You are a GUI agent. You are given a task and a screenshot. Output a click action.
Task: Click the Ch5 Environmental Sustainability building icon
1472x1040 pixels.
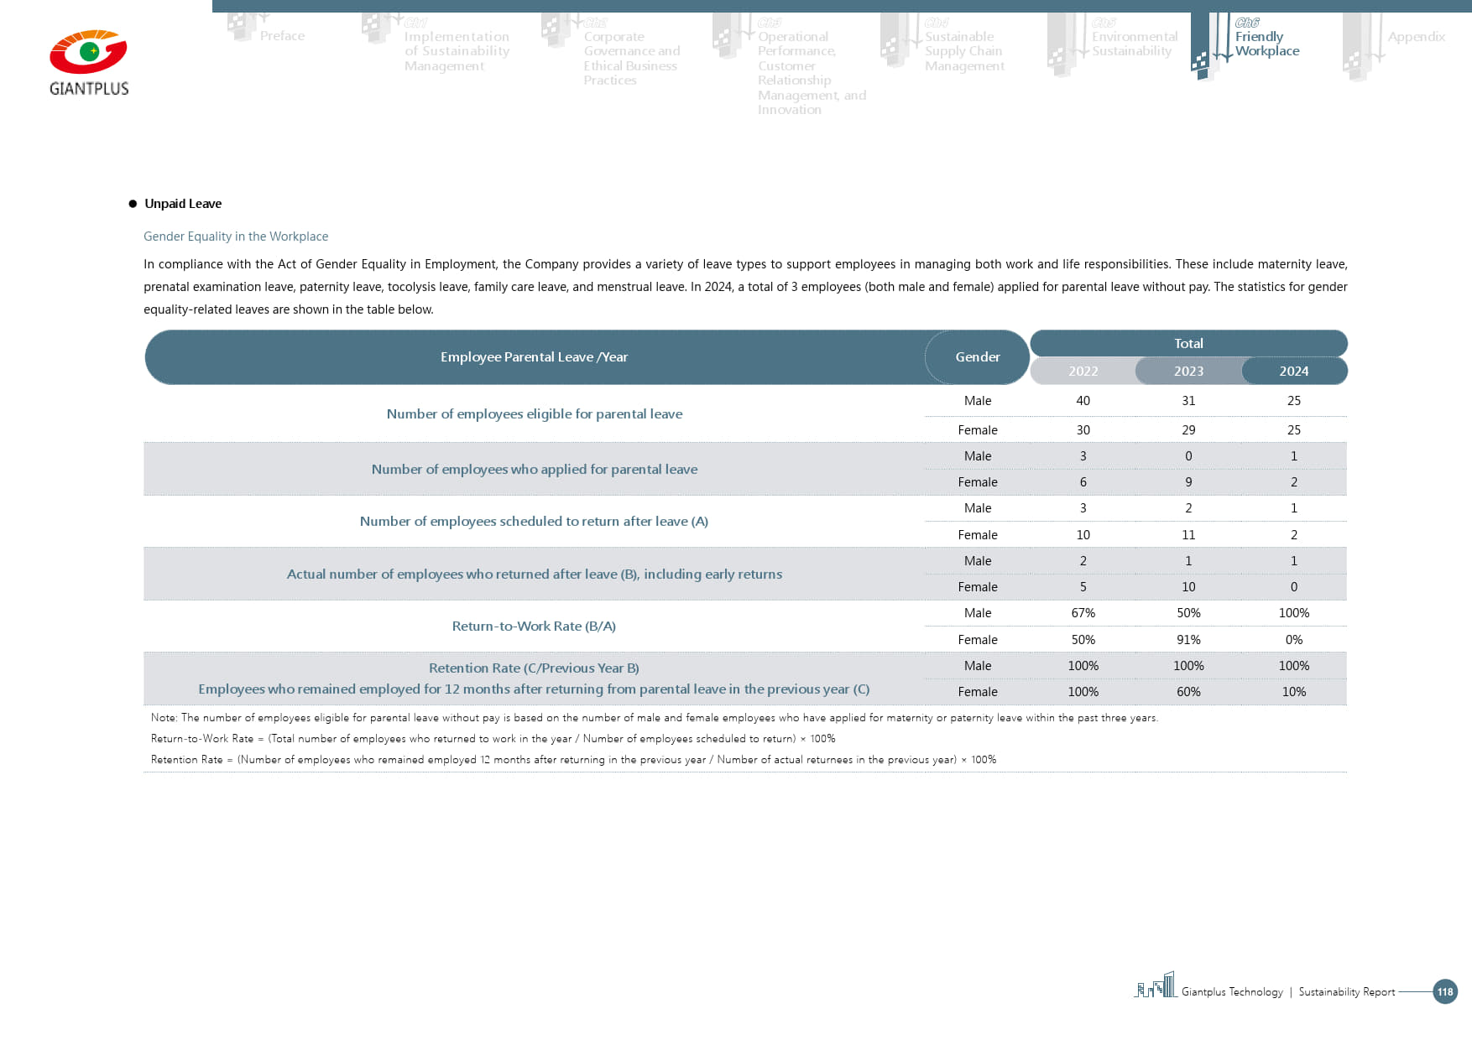pos(1062,45)
